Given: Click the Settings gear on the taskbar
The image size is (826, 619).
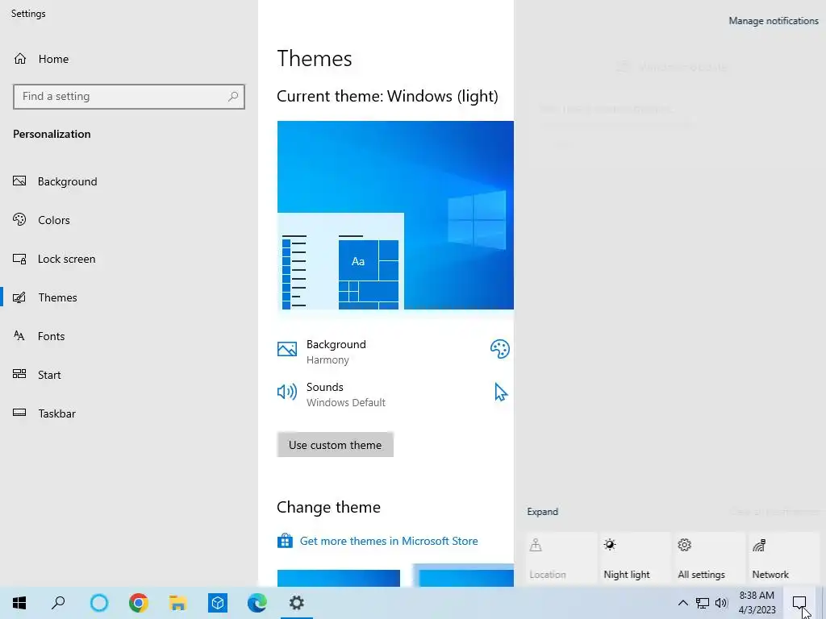Looking at the screenshot, I should point(297,603).
